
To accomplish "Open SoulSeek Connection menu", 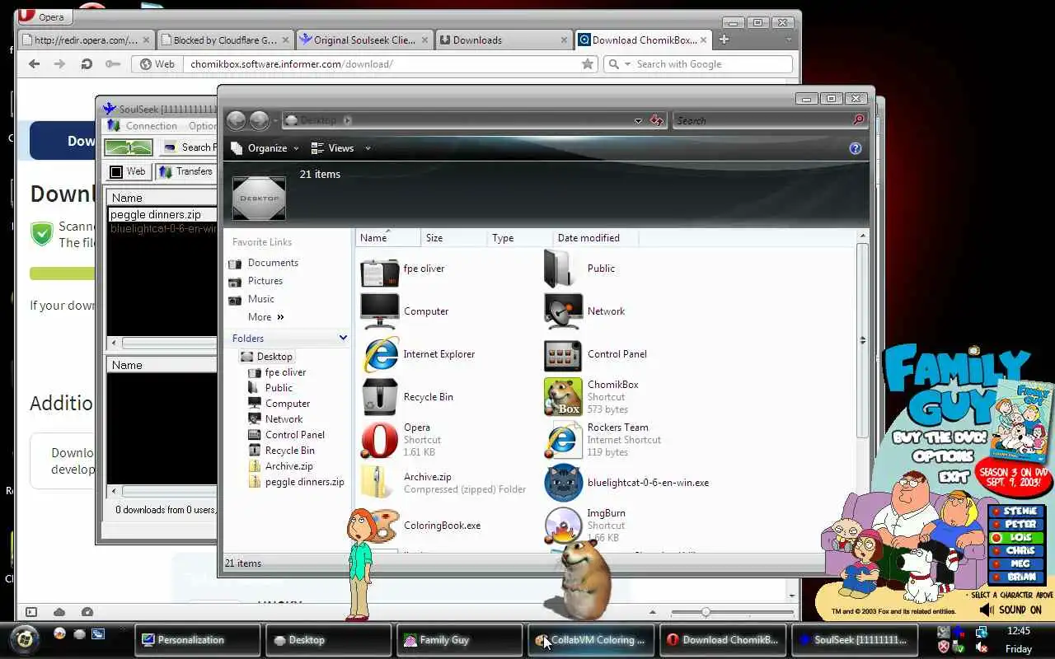I will point(151,126).
